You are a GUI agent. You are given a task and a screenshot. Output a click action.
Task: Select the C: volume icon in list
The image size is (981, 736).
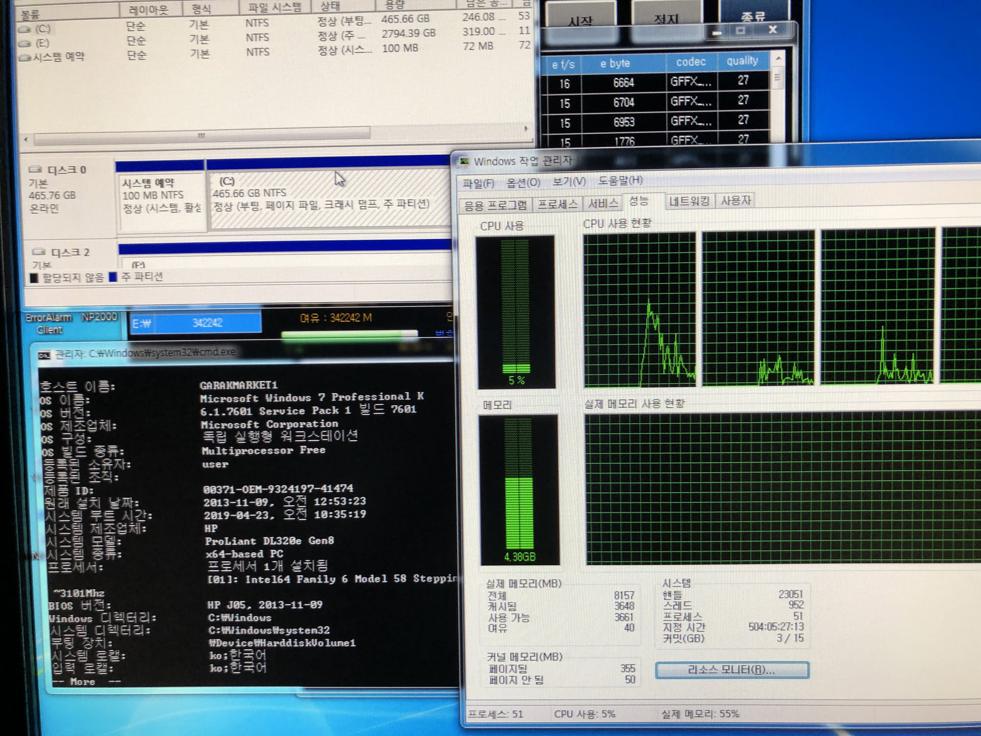[25, 29]
